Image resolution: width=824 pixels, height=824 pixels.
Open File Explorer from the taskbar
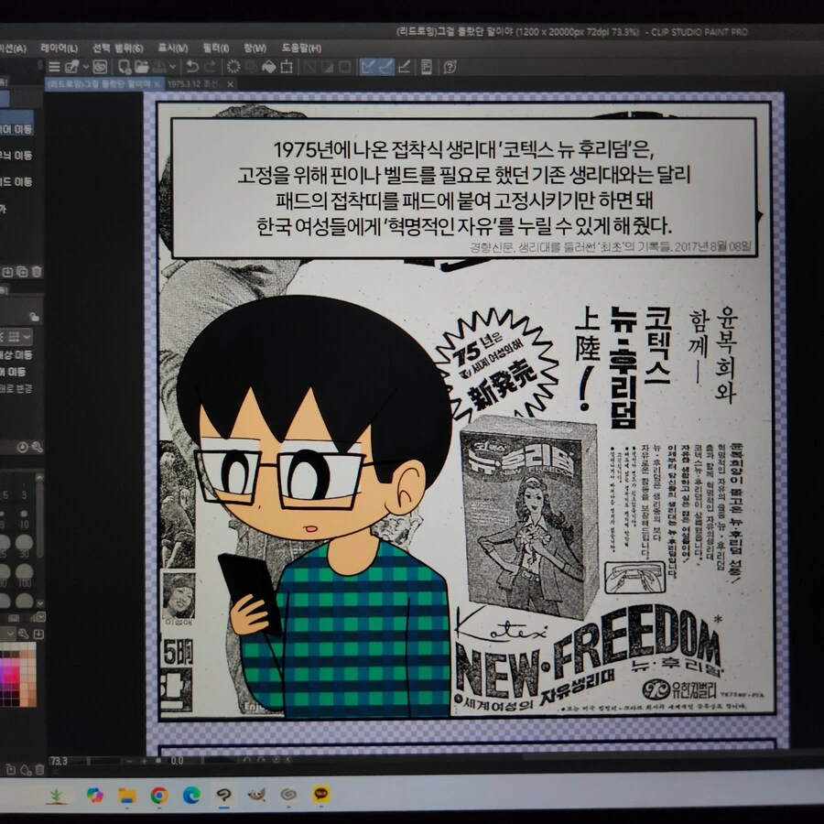click(126, 796)
